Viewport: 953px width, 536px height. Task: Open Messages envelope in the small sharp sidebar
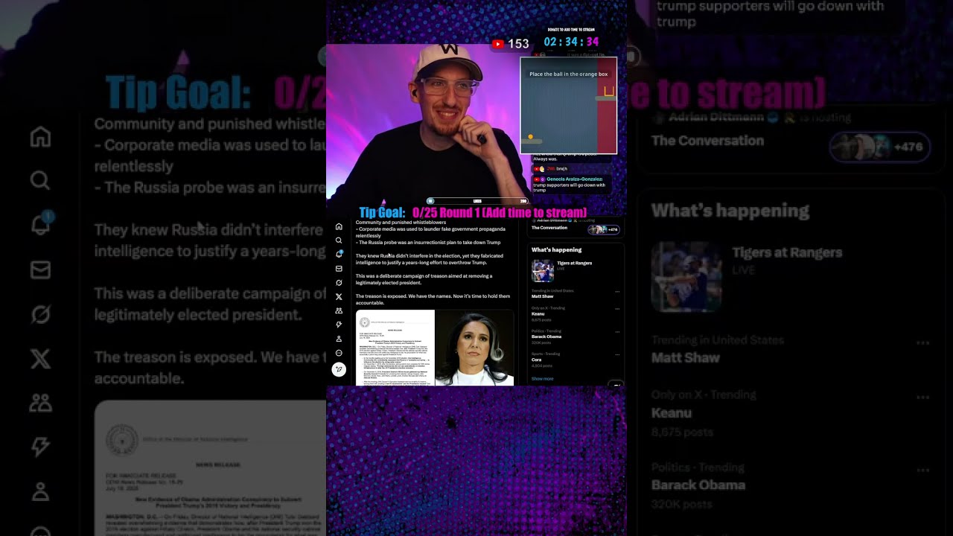[339, 269]
